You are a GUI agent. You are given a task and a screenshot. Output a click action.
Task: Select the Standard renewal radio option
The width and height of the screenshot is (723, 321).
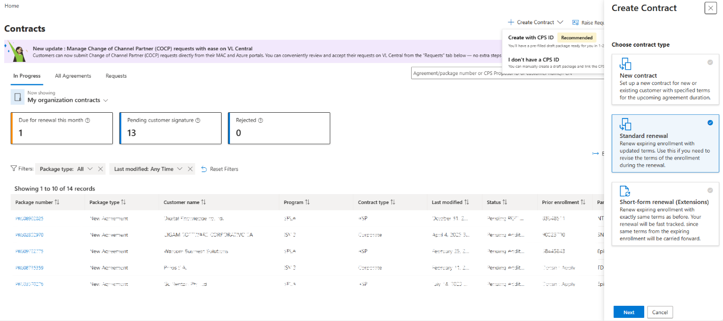click(x=710, y=123)
